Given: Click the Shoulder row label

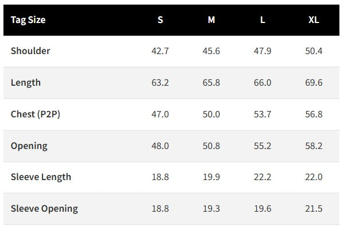Looking at the screenshot, I should 30,51.
